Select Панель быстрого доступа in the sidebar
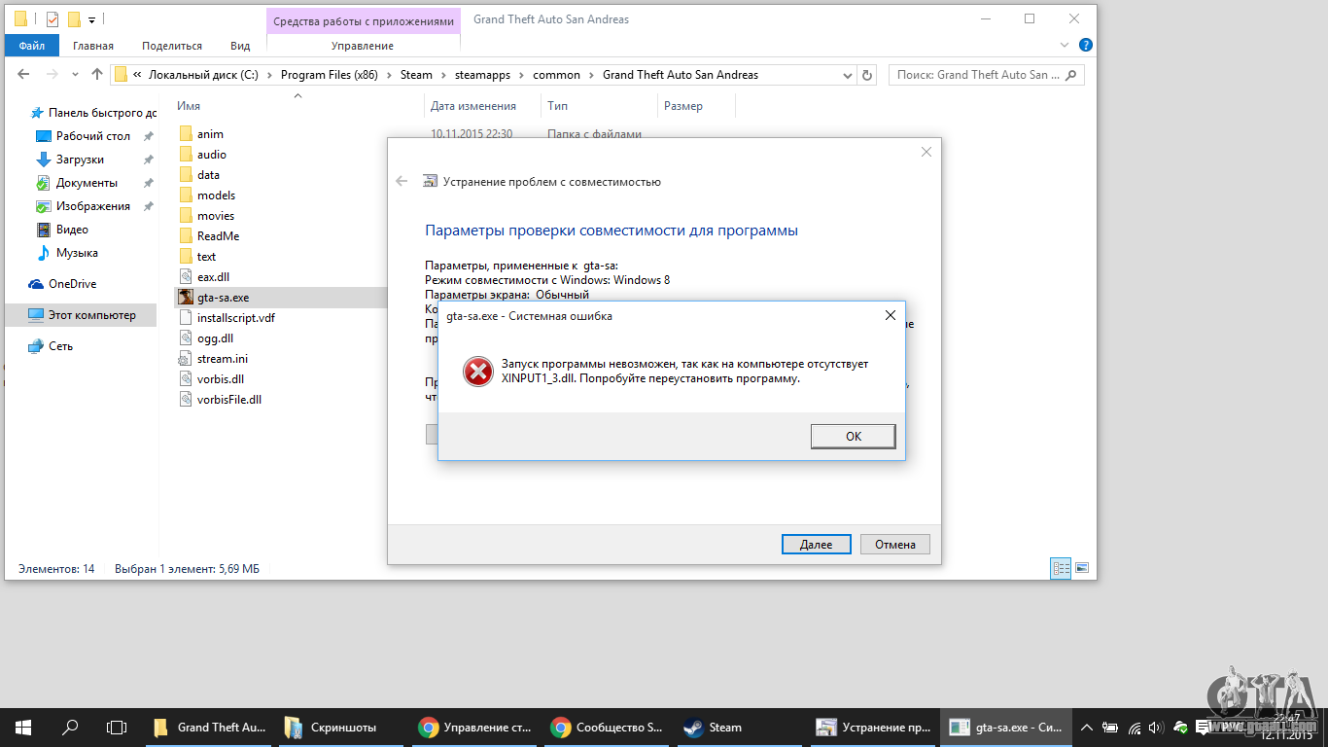Viewport: 1328px width, 747px height. pyautogui.click(x=93, y=113)
